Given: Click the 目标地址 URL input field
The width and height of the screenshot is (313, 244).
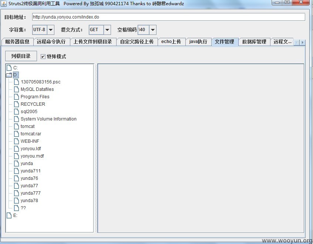Looking at the screenshot, I should pyautogui.click(x=169, y=17).
